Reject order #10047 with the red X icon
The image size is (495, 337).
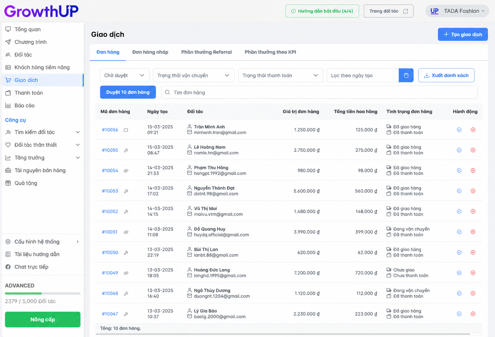[473, 314]
